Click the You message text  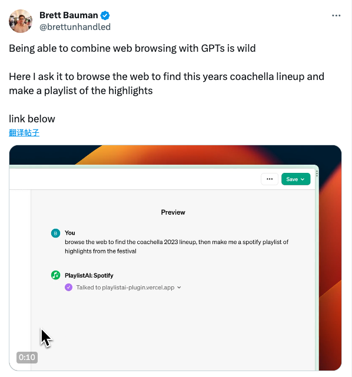coord(177,246)
